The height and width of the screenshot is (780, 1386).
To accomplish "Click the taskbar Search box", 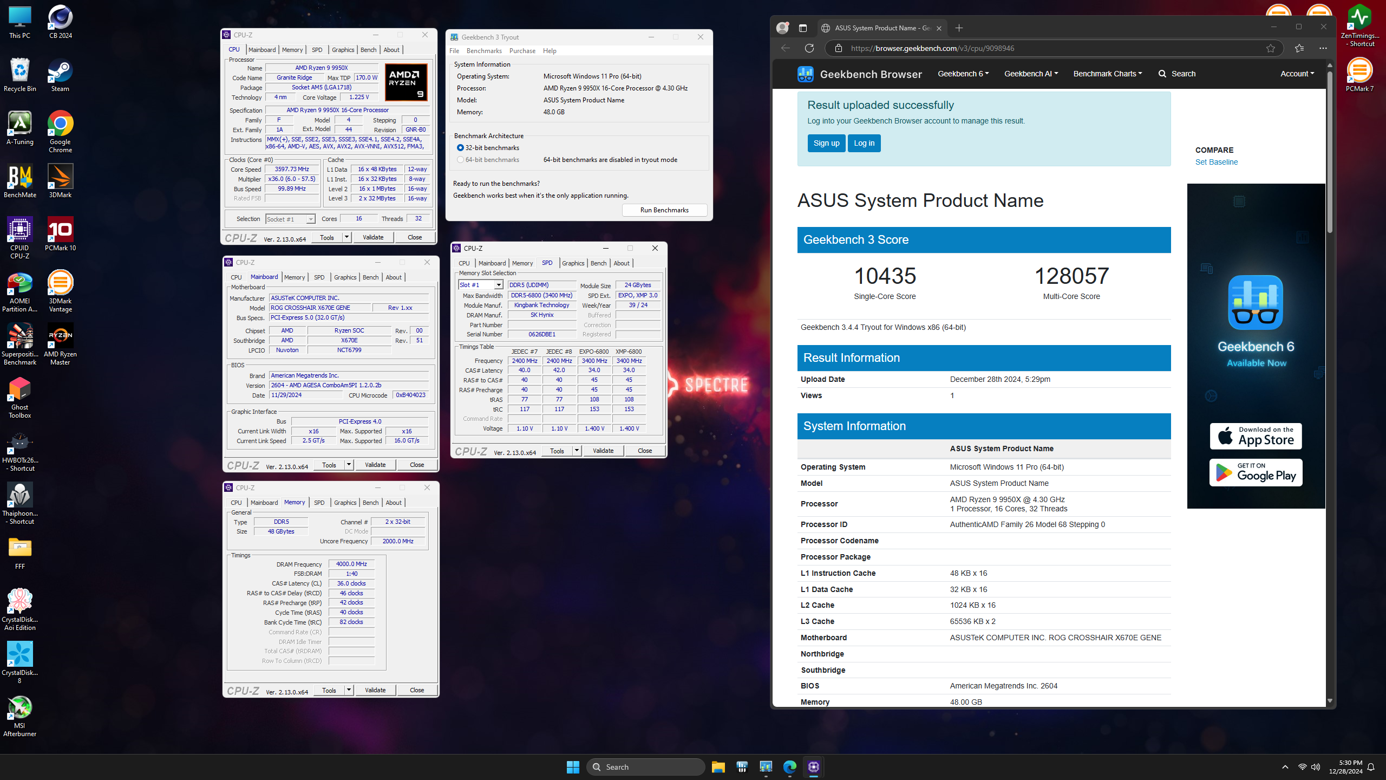I will pyautogui.click(x=645, y=766).
